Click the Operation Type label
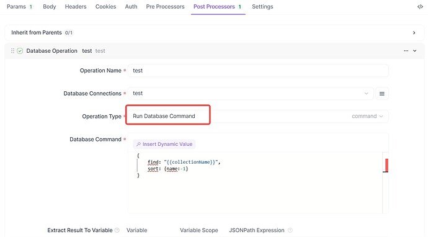The height and width of the screenshot is (237, 428). click(x=102, y=117)
